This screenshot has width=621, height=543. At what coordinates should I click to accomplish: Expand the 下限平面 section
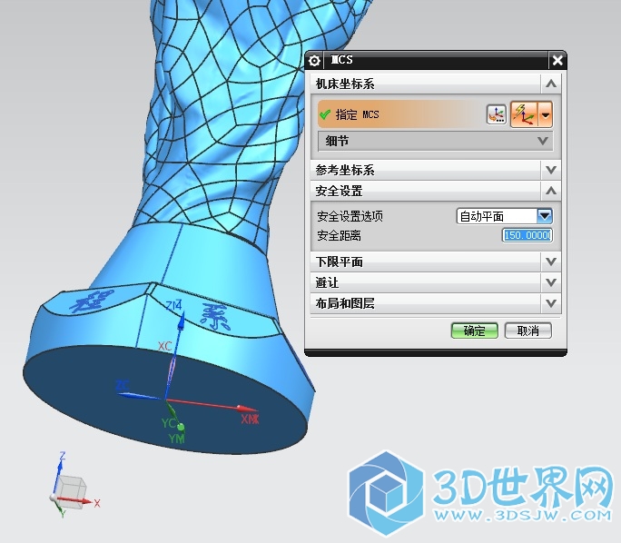551,262
